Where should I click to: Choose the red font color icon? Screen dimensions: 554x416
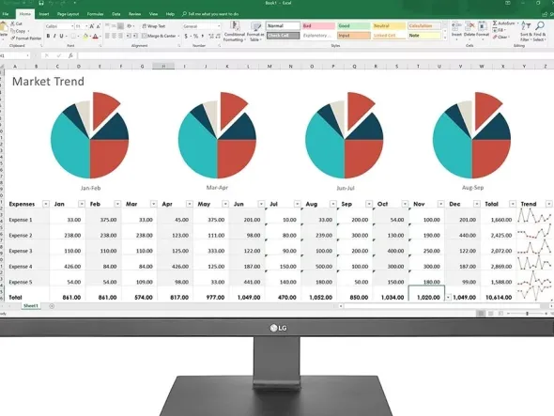(x=95, y=36)
